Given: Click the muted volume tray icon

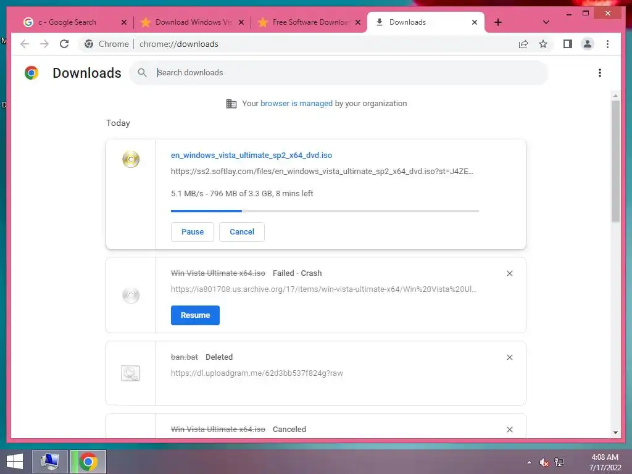Looking at the screenshot, I should (544, 462).
